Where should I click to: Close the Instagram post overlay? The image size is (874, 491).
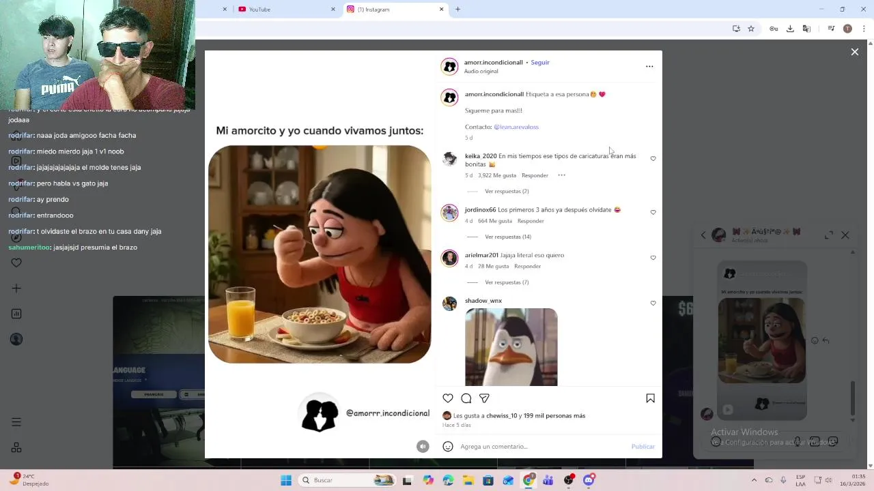(x=854, y=52)
